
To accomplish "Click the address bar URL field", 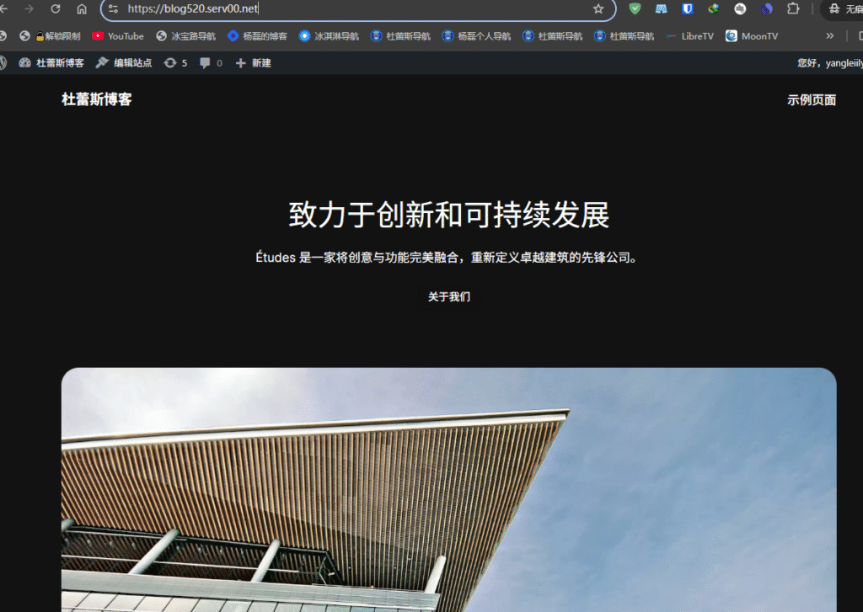I will [354, 8].
